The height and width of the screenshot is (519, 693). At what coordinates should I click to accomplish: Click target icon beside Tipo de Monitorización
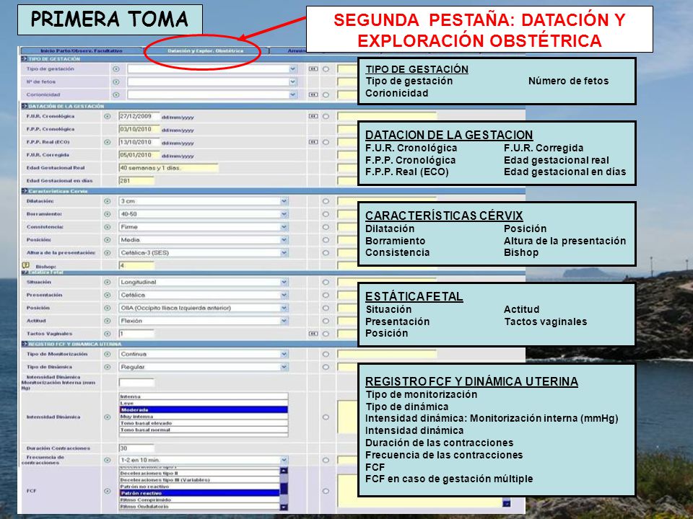pos(107,354)
